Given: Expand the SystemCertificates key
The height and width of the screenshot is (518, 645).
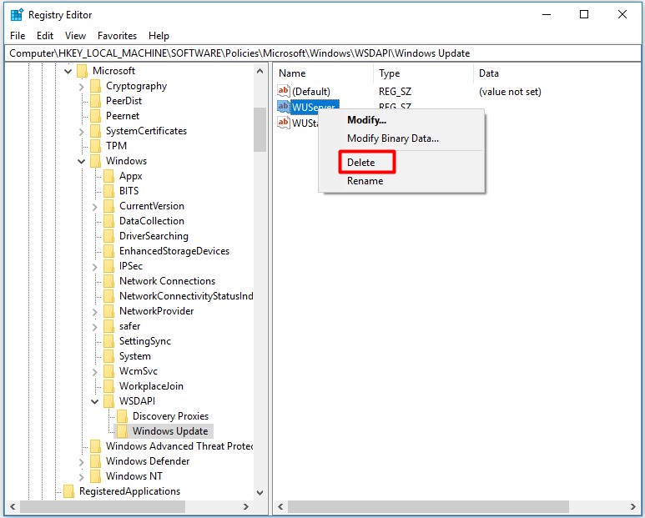Looking at the screenshot, I should (x=82, y=132).
